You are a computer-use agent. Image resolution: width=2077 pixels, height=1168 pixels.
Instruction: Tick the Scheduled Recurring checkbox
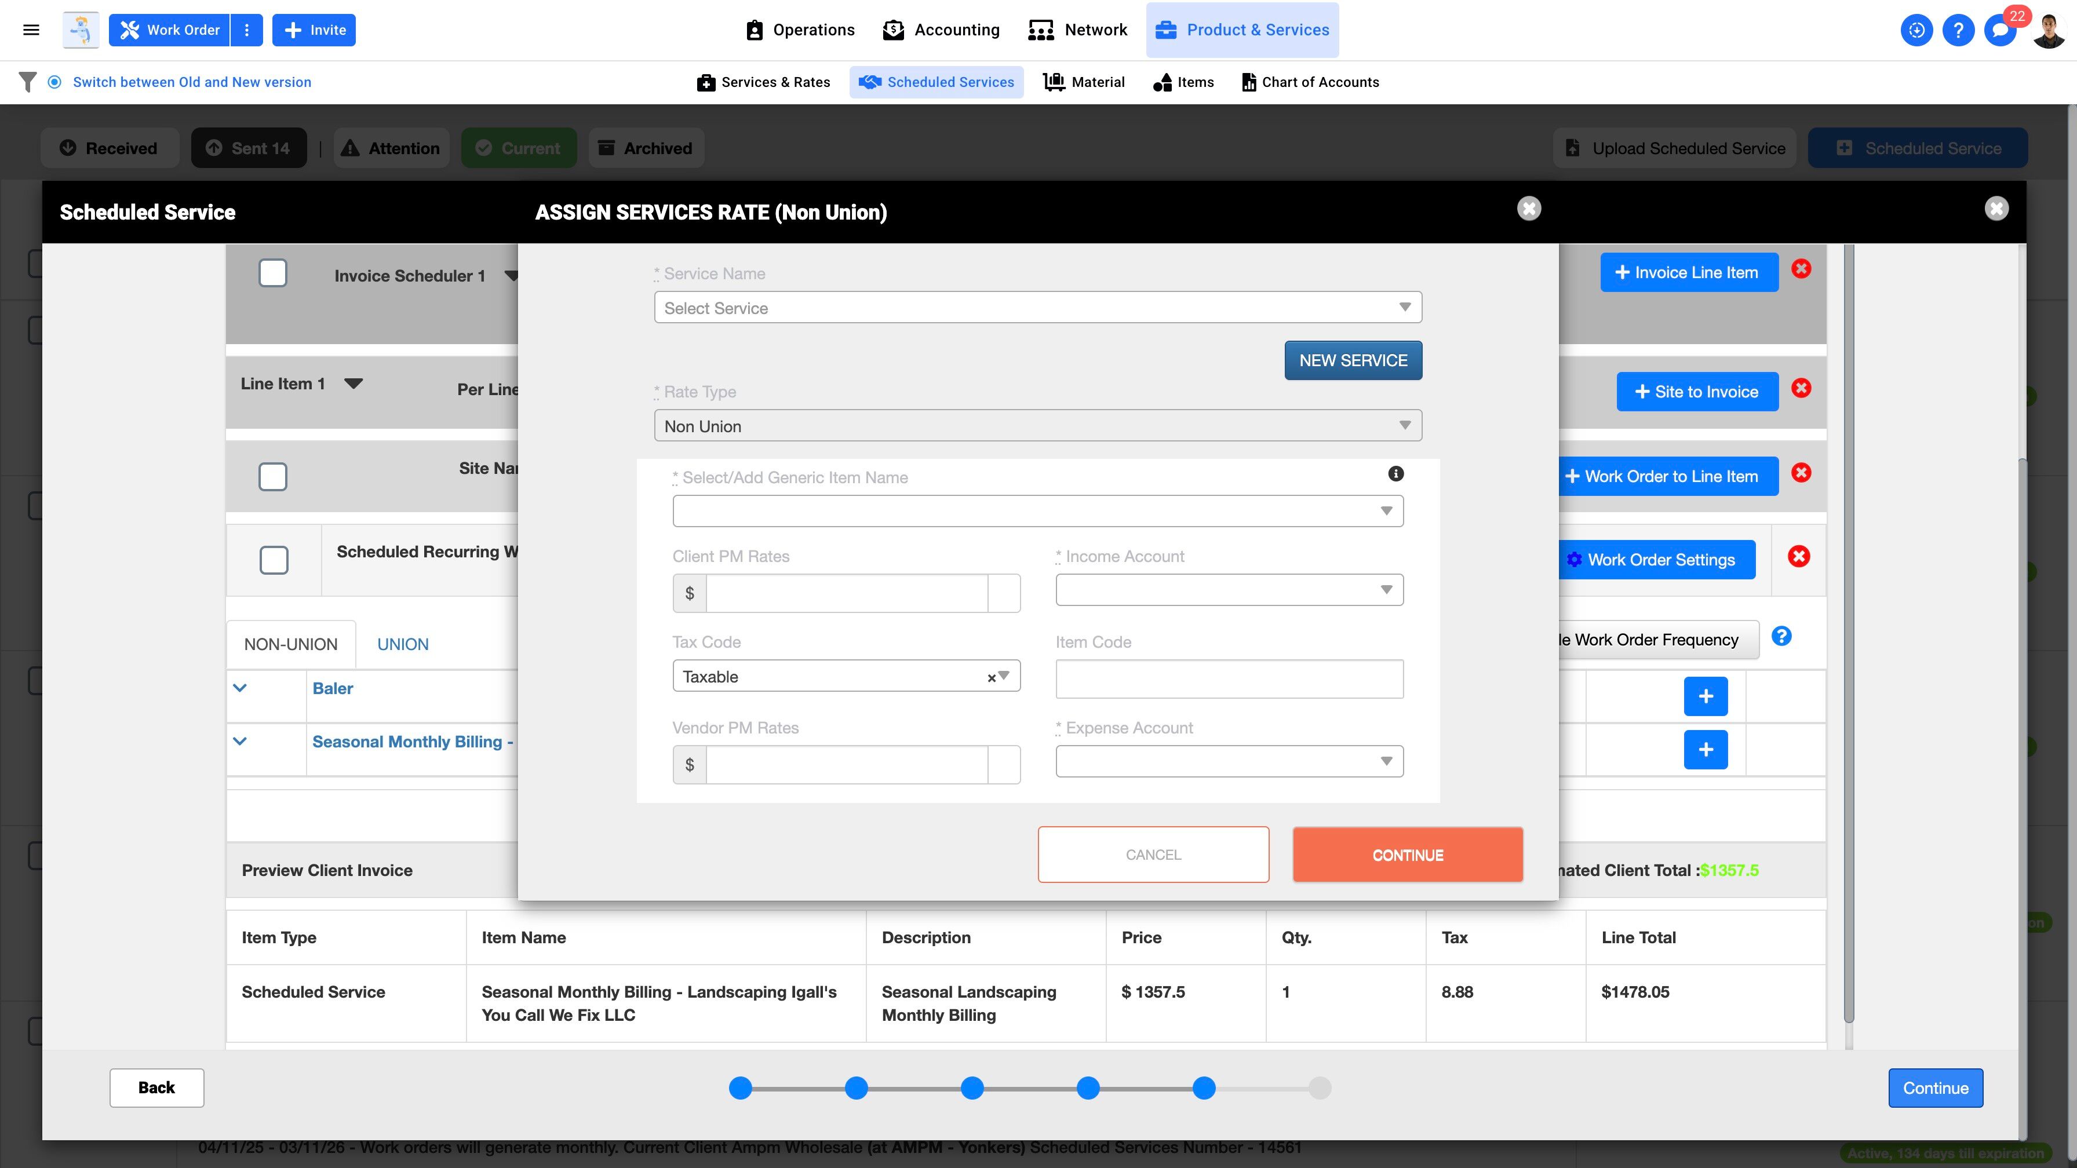[274, 560]
